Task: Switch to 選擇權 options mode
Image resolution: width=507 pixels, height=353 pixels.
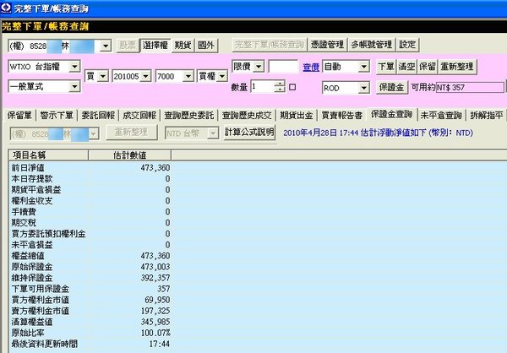Action: point(155,46)
